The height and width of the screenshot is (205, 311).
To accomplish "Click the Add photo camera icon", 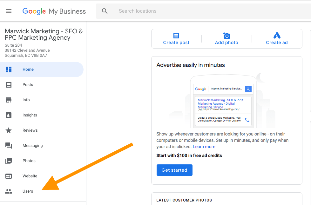I will (226, 36).
